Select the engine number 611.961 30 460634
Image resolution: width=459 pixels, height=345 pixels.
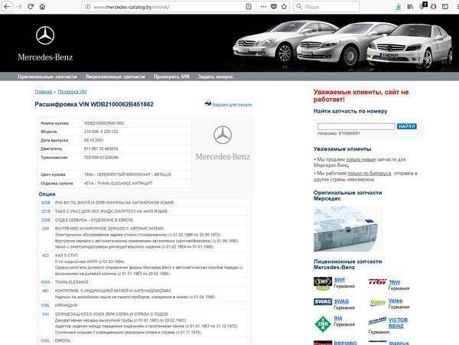click(x=101, y=148)
